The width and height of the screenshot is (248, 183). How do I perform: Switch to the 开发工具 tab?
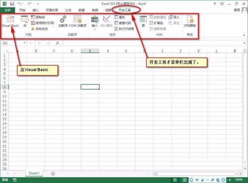[124, 10]
